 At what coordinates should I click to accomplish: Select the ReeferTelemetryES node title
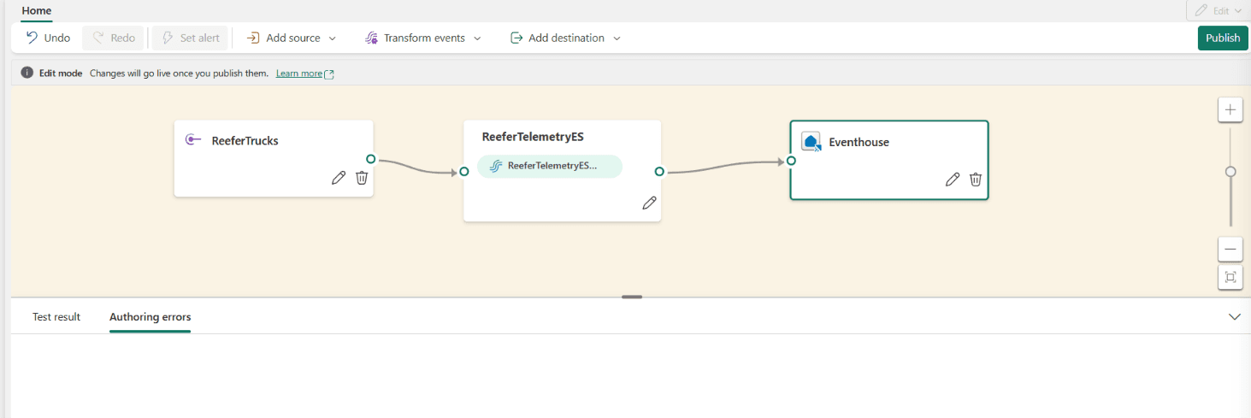click(533, 137)
